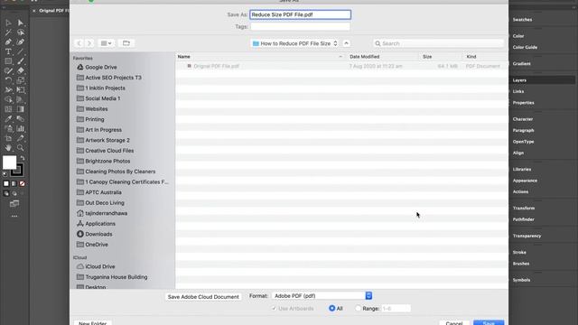578x325 pixels.
Task: Set fill to None red-slash swatch
Action: point(22,183)
